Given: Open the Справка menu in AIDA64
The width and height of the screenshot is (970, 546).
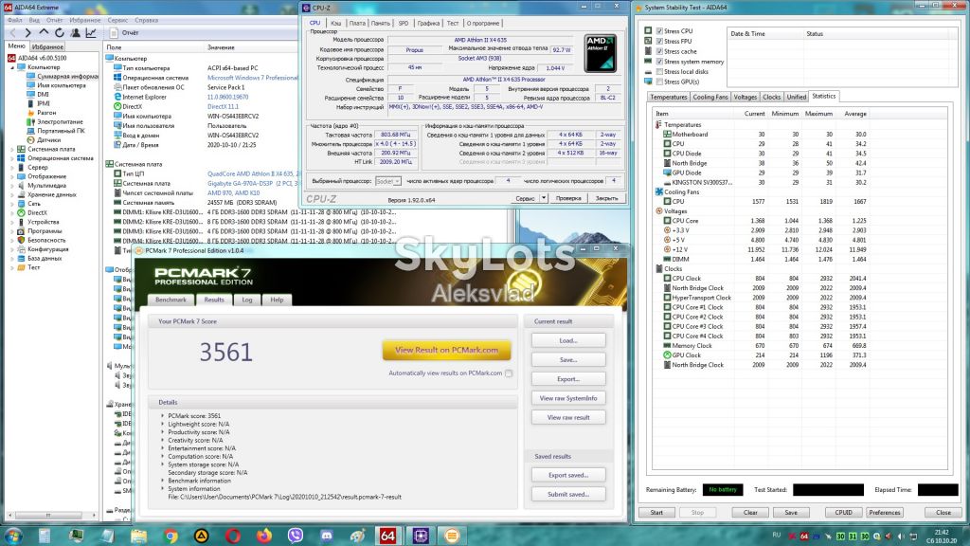Looking at the screenshot, I should click(146, 20).
